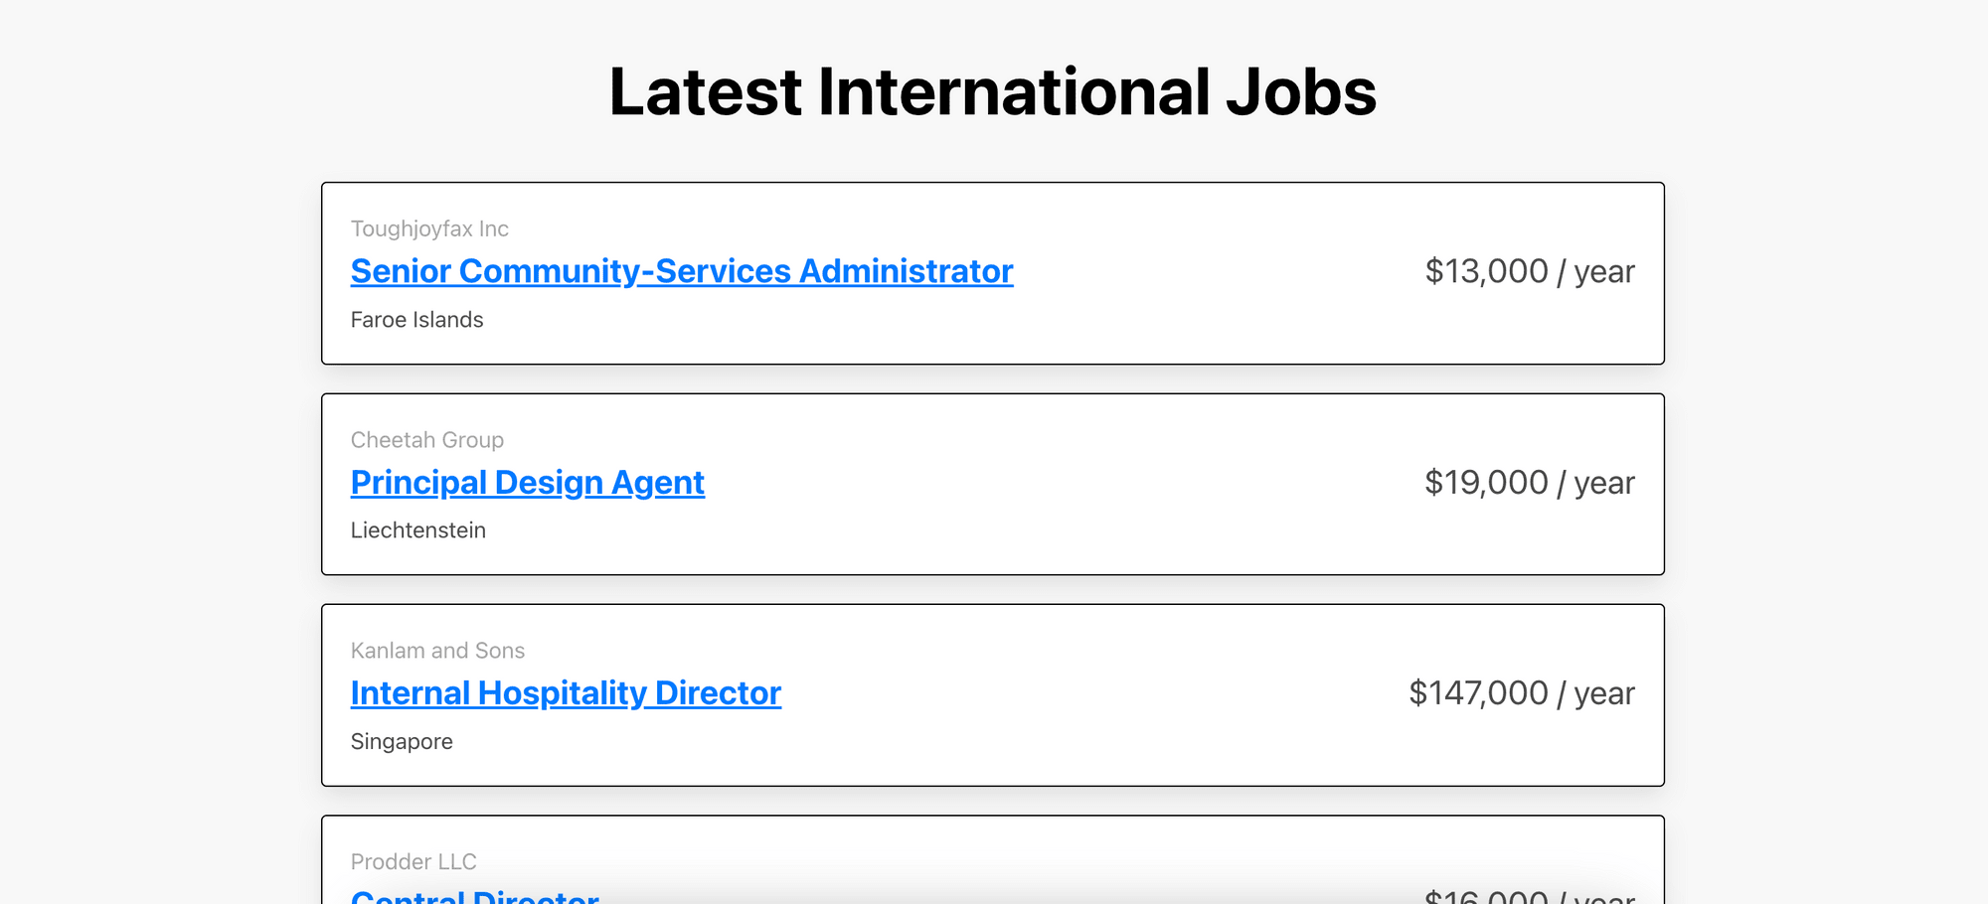
Task: Select the Prodder LLC company label
Action: 414,861
